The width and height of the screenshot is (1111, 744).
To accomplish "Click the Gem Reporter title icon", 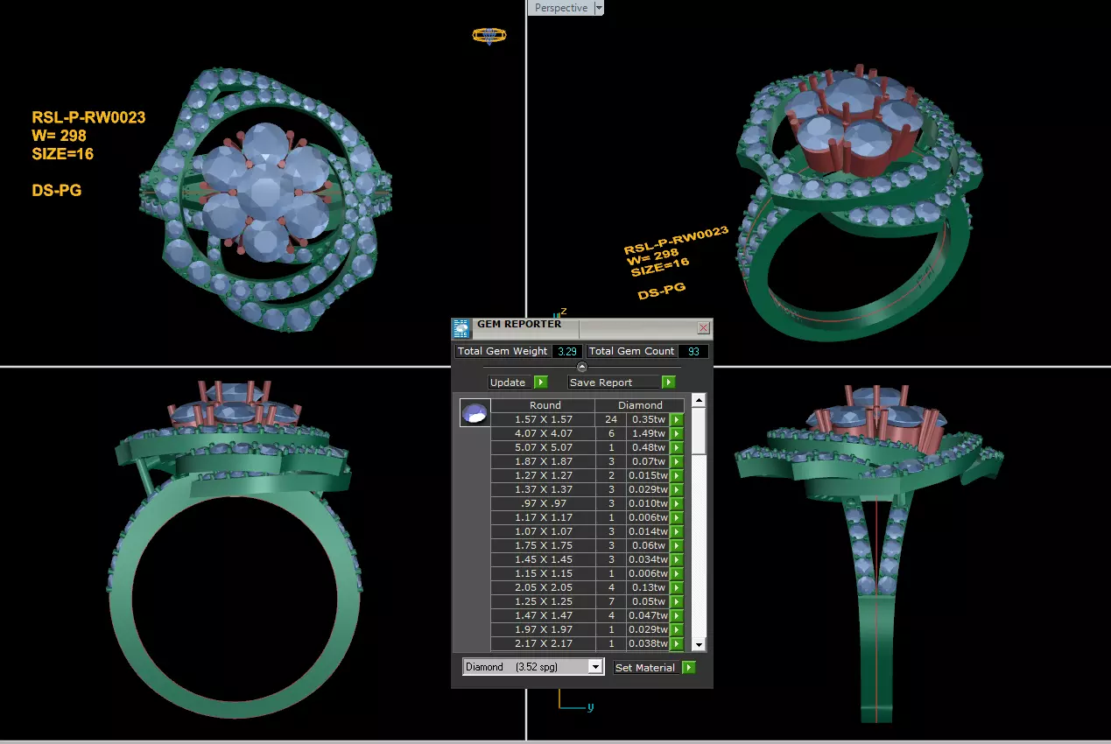I will (x=461, y=328).
